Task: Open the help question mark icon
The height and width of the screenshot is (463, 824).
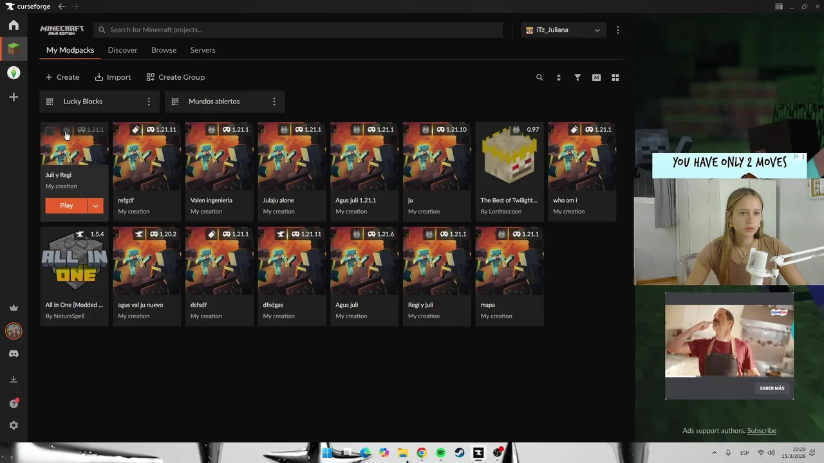Action: tap(14, 403)
